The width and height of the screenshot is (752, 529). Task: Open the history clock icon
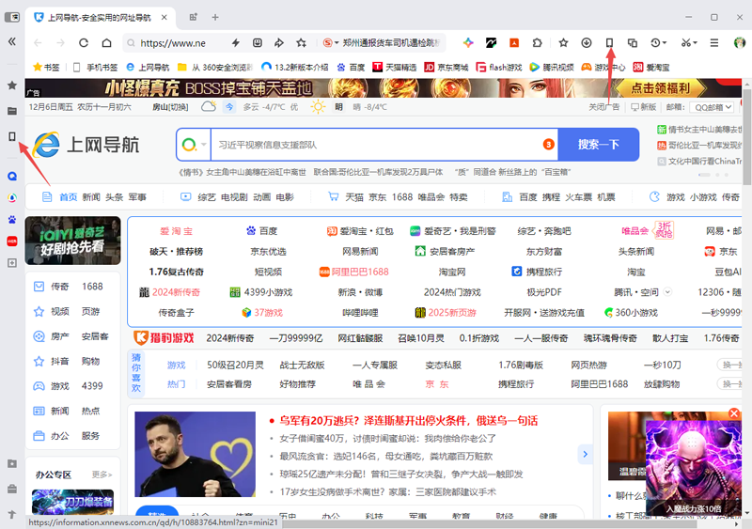pyautogui.click(x=655, y=42)
